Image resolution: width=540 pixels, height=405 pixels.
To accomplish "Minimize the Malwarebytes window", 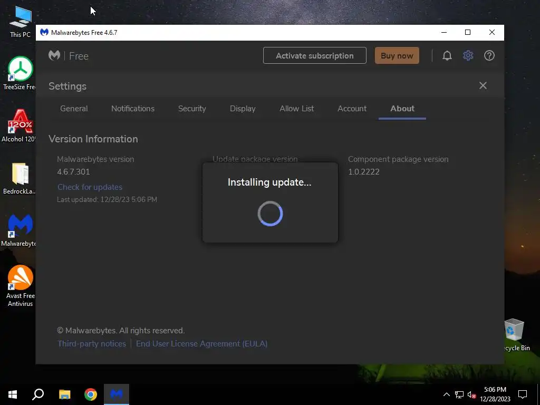I will coord(444,32).
